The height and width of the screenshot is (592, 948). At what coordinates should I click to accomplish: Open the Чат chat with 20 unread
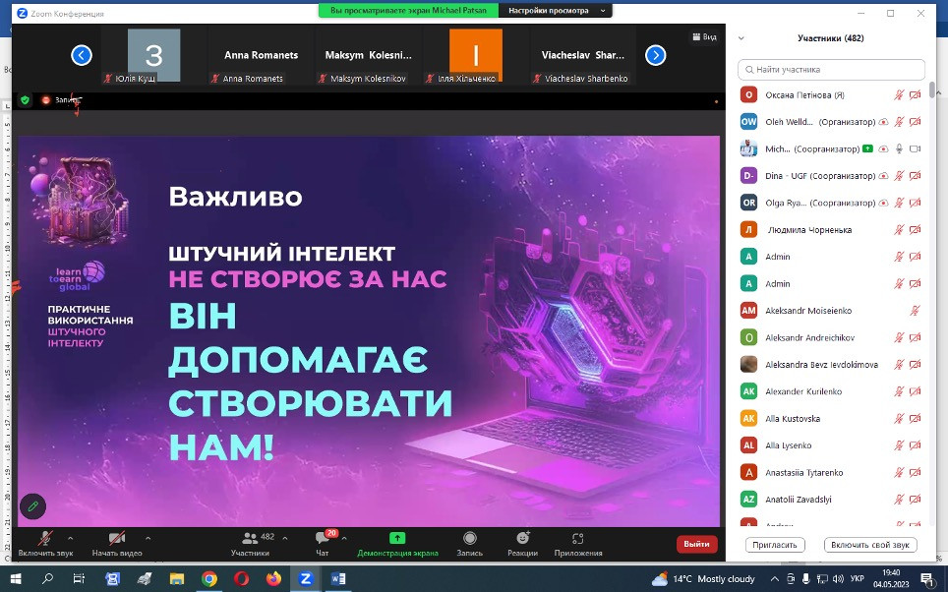(x=323, y=543)
